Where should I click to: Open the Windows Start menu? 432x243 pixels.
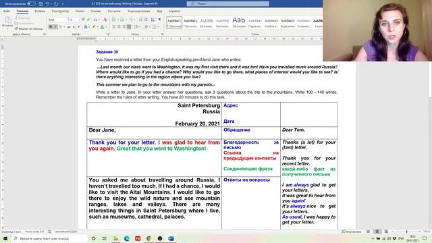[x=5, y=238]
